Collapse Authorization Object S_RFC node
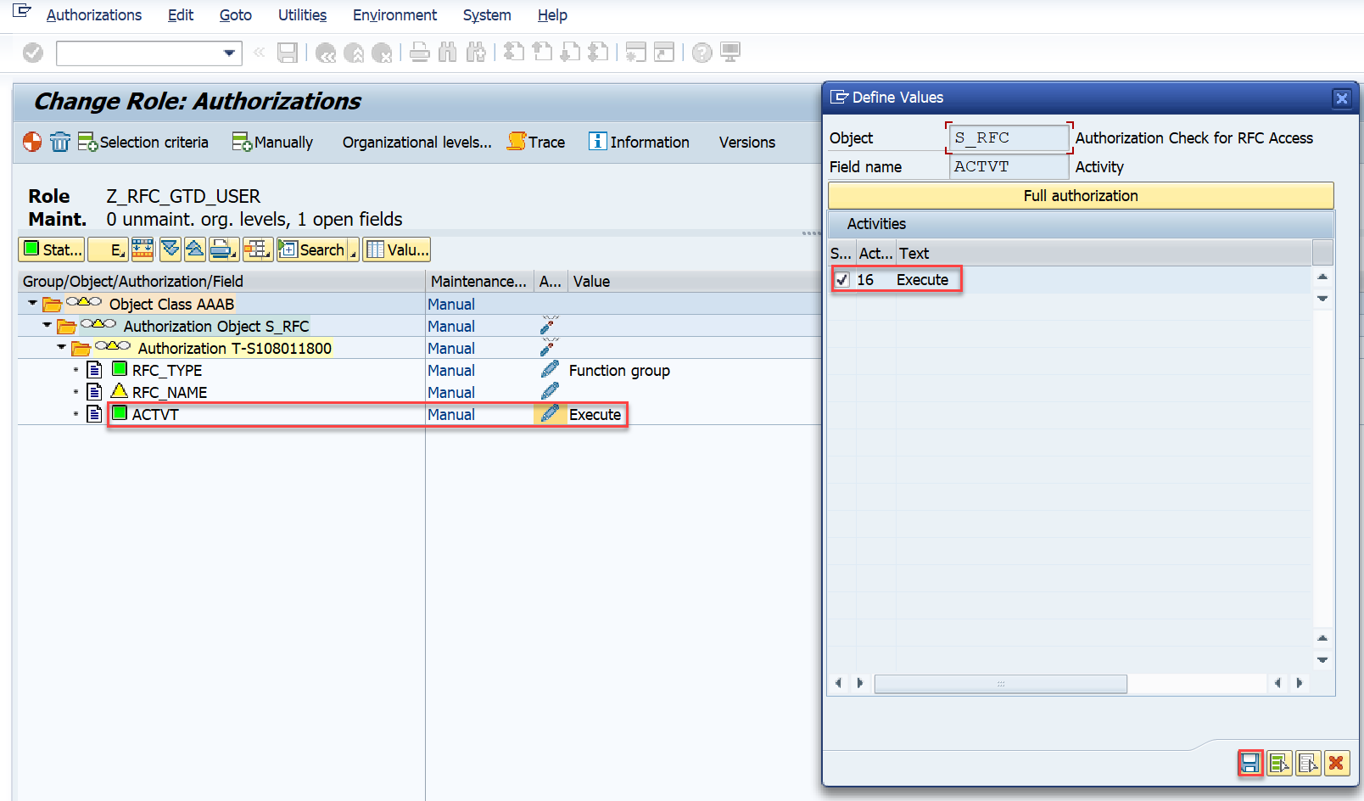Screen dimensions: 1364x801 click(48, 325)
